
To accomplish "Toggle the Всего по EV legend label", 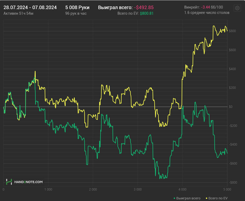I will (x=218, y=198).
